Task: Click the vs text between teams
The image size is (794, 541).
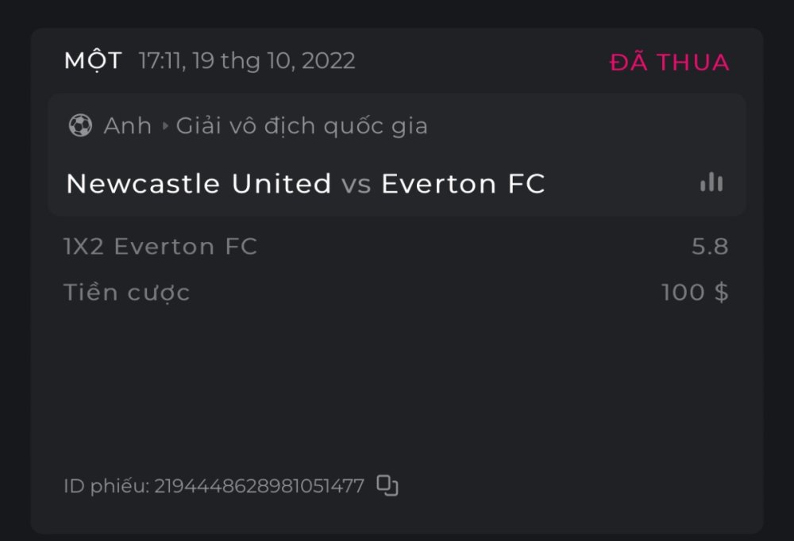Action: coord(357,185)
